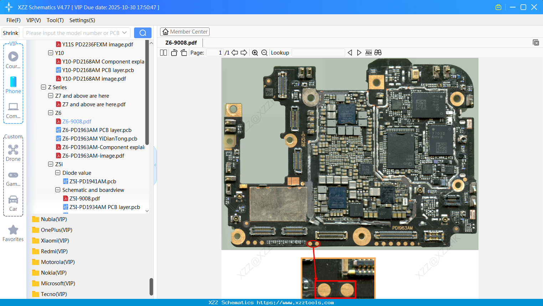The height and width of the screenshot is (306, 543).
Task: Zoom out of the PDF
Action: point(264,53)
